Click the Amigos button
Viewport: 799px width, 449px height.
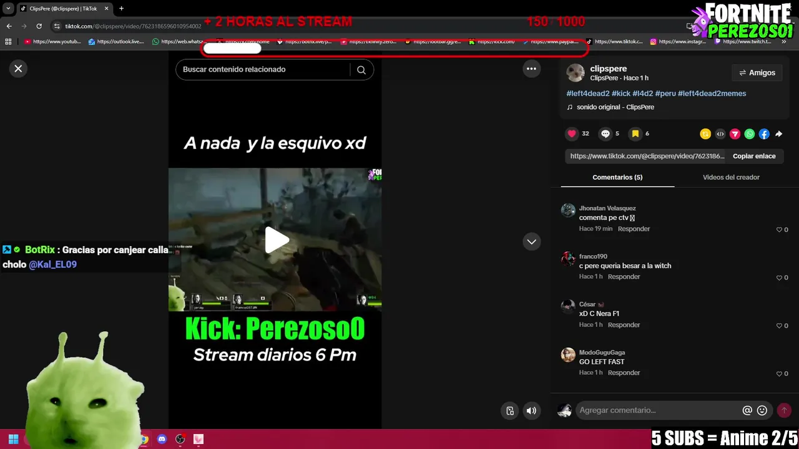tap(757, 73)
